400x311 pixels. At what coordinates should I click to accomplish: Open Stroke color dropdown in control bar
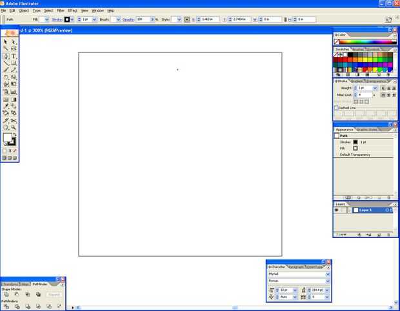click(72, 19)
